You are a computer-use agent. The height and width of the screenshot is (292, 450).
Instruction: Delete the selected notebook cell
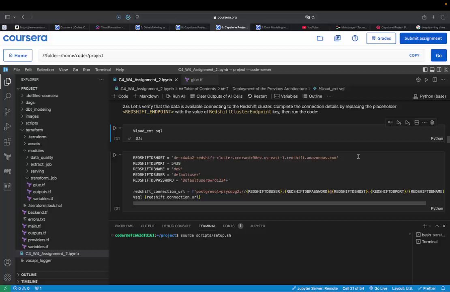(x=432, y=122)
